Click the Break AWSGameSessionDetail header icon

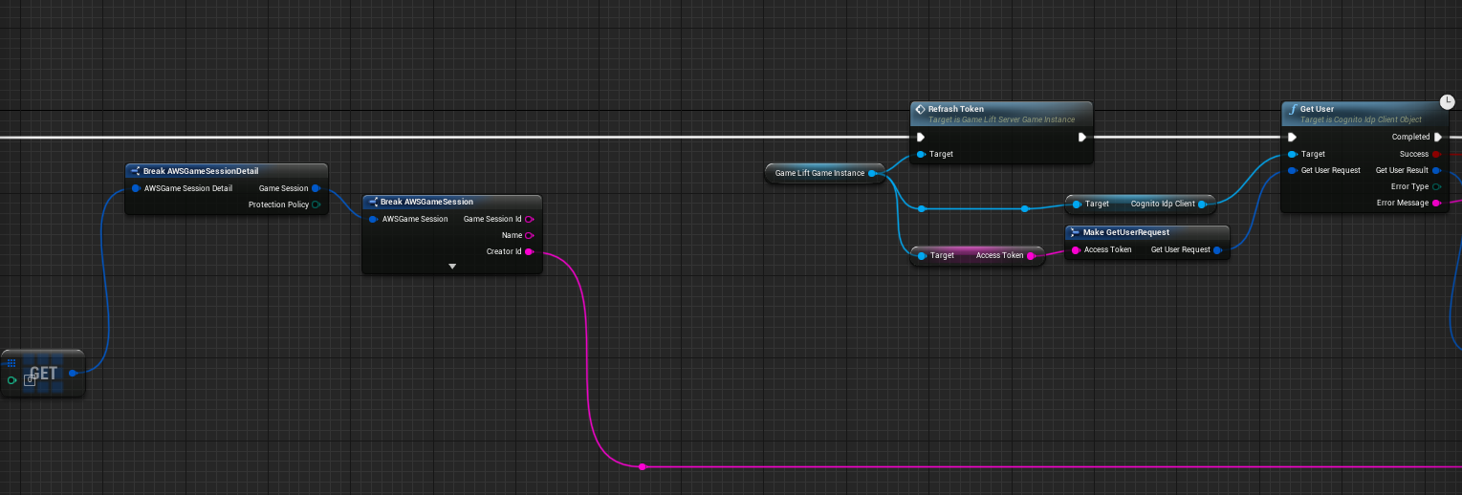point(135,171)
